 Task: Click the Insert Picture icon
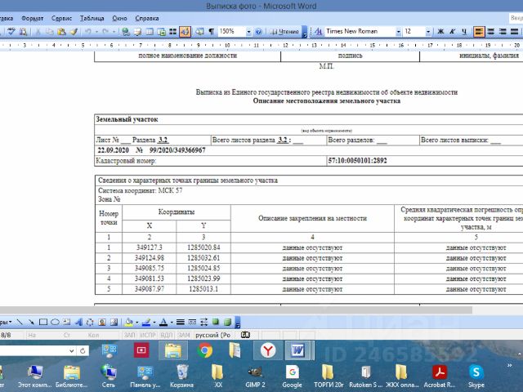coord(114,322)
